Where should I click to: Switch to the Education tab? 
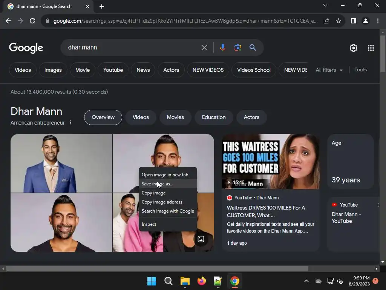(214, 117)
